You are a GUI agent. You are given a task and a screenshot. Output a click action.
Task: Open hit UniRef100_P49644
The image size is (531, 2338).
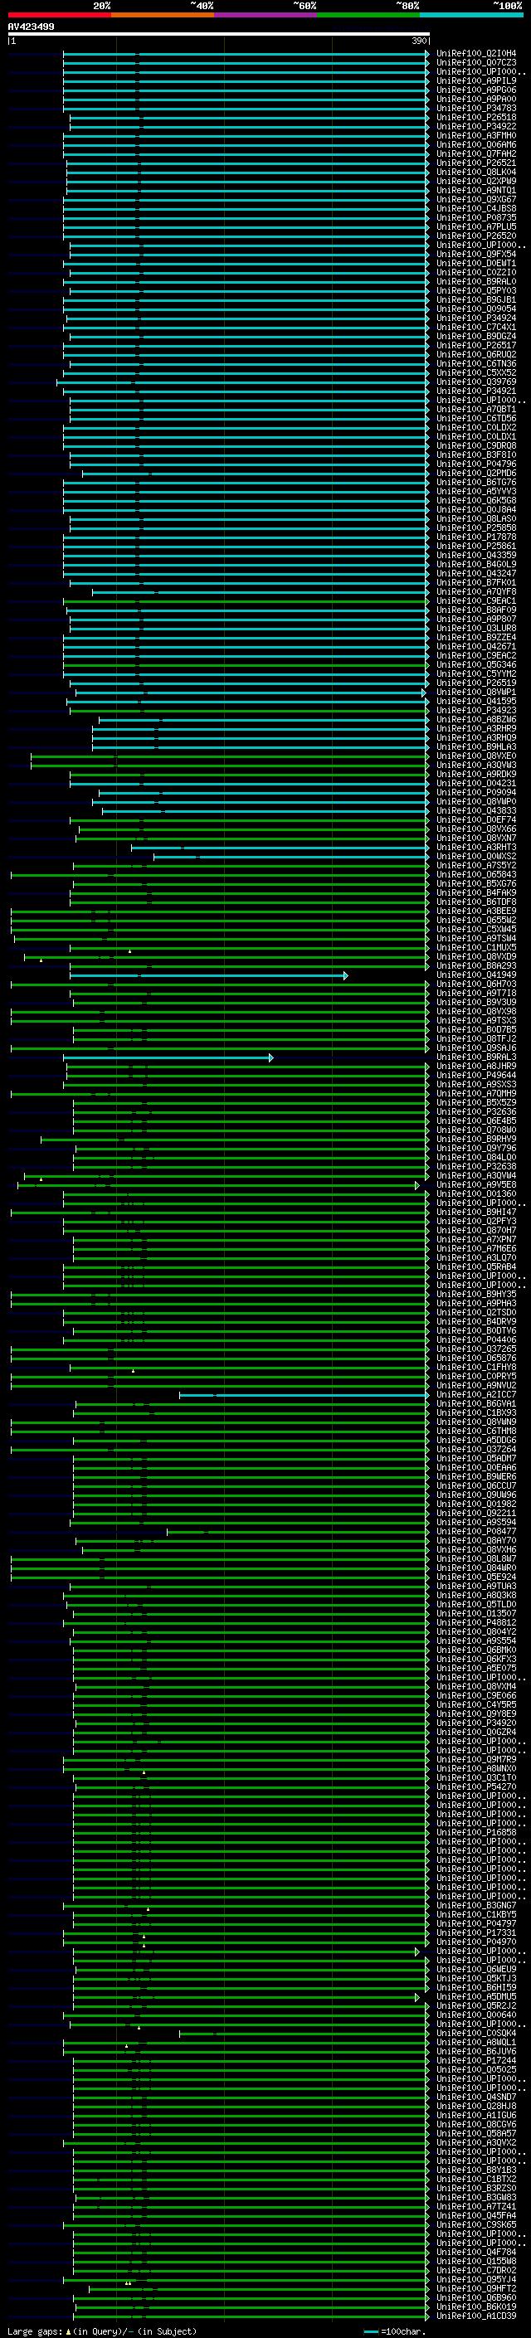(476, 1076)
